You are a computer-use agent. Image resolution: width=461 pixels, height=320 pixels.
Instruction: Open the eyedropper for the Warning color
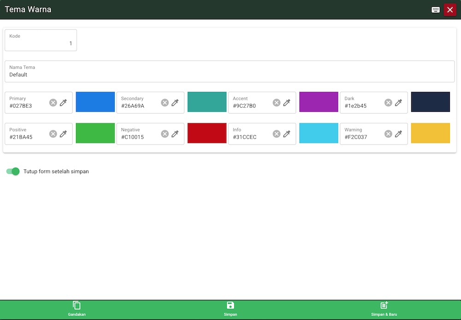pyautogui.click(x=399, y=134)
